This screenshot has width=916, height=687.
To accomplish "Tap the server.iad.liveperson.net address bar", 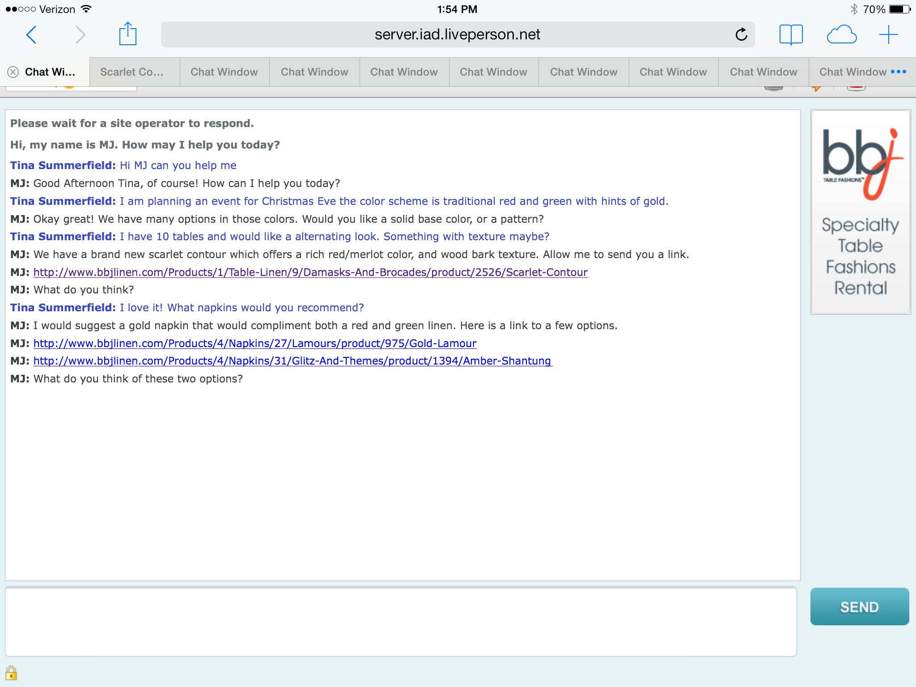I will [458, 34].
